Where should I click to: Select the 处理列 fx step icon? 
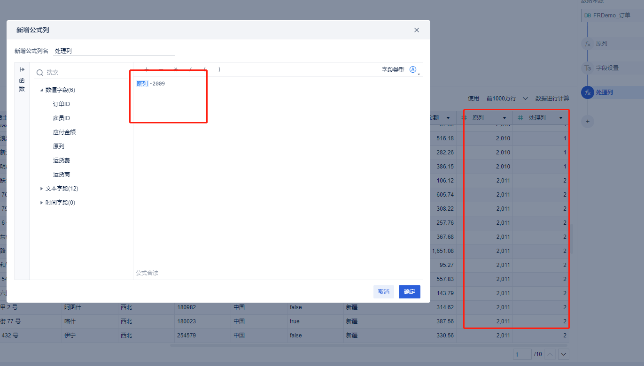588,92
